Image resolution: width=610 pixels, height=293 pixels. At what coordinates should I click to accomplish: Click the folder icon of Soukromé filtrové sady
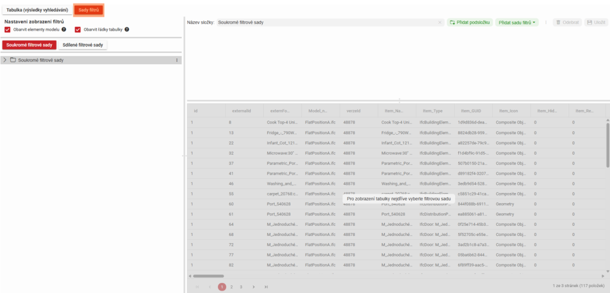(13, 60)
